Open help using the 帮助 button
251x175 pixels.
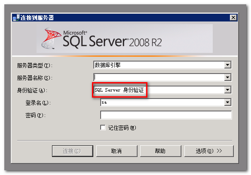click(161, 151)
